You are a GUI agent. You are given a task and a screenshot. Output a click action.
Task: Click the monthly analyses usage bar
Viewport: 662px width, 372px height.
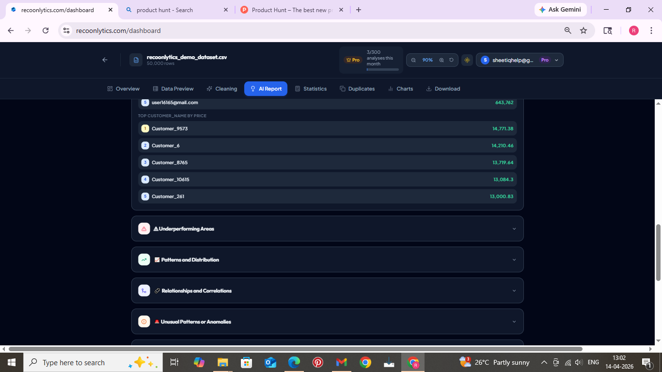point(383,69)
